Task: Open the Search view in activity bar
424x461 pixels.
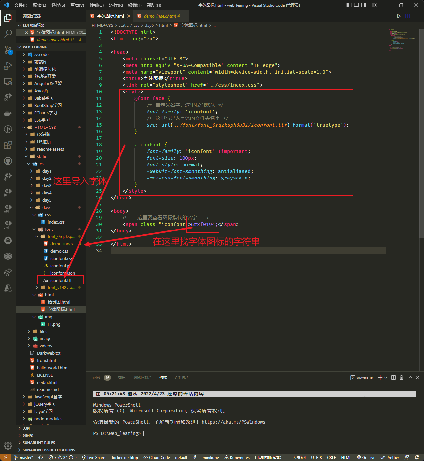Action: click(8, 33)
